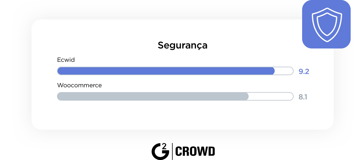The image size is (364, 160).
Task: Click the empty end of Ecwid bar
Action: [x=284, y=71]
